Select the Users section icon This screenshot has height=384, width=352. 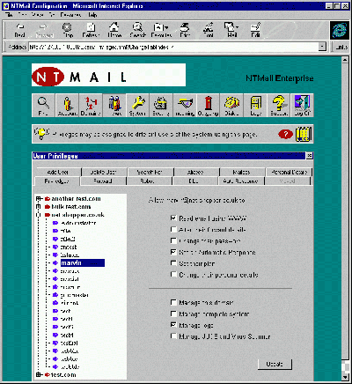pos(114,106)
